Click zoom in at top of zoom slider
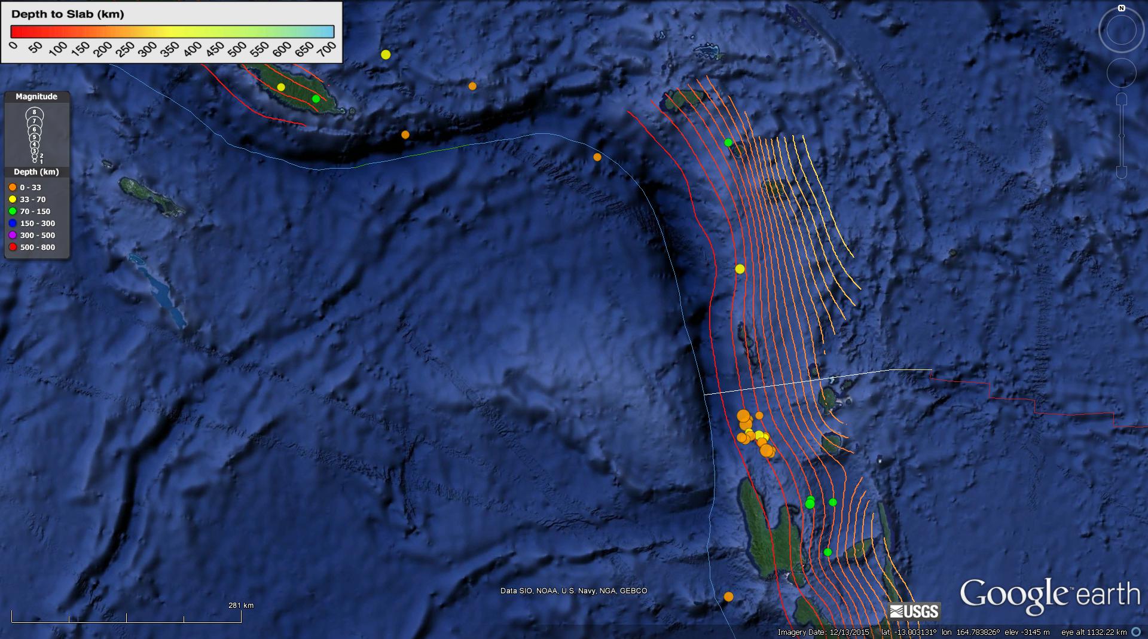Viewport: 1148px width, 639px height. click(1122, 99)
